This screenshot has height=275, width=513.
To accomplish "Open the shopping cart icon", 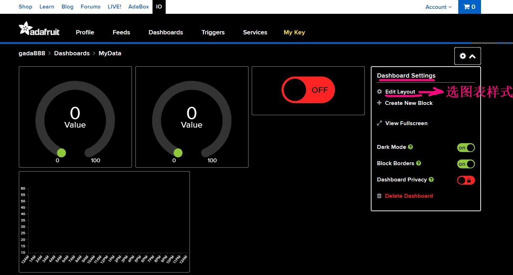I will [469, 7].
